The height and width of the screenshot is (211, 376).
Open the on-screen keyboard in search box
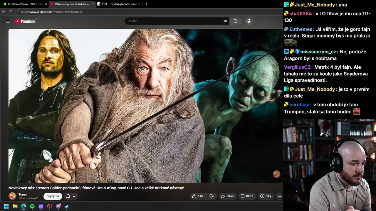225,21
